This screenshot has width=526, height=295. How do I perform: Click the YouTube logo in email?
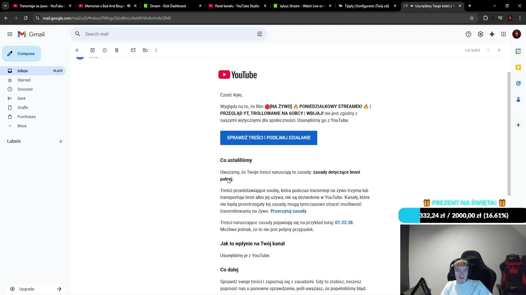[238, 75]
